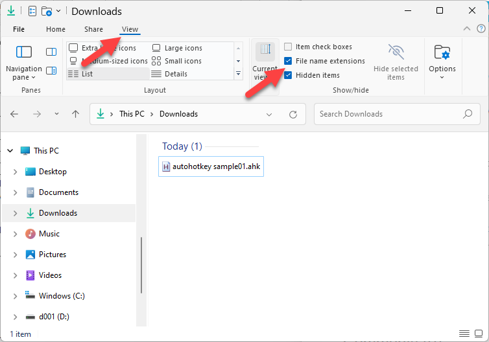This screenshot has width=489, height=342.
Task: Expand the Documents tree node
Action: click(15, 192)
